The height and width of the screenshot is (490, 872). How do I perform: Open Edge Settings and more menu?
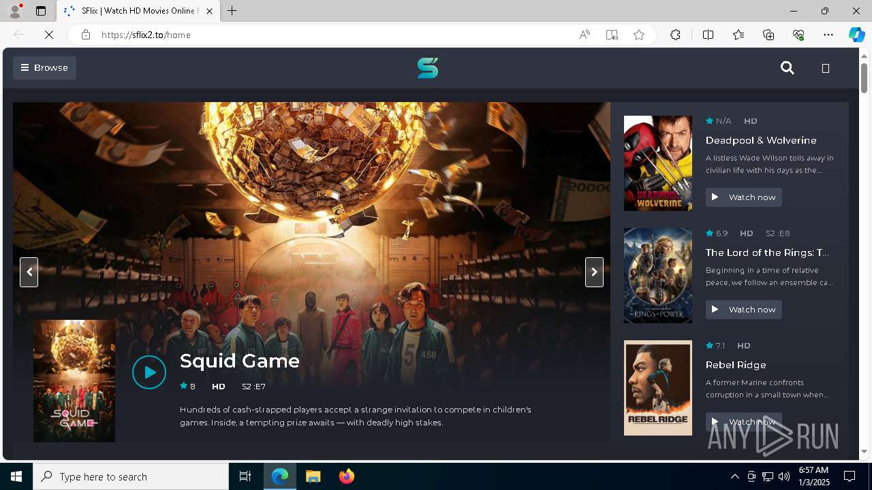(828, 35)
